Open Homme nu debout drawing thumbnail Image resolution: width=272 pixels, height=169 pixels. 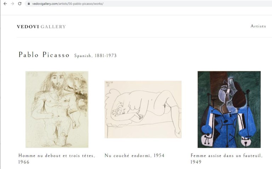coord(57,110)
